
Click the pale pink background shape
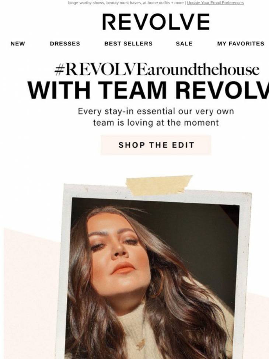pyautogui.click(x=30, y=298)
